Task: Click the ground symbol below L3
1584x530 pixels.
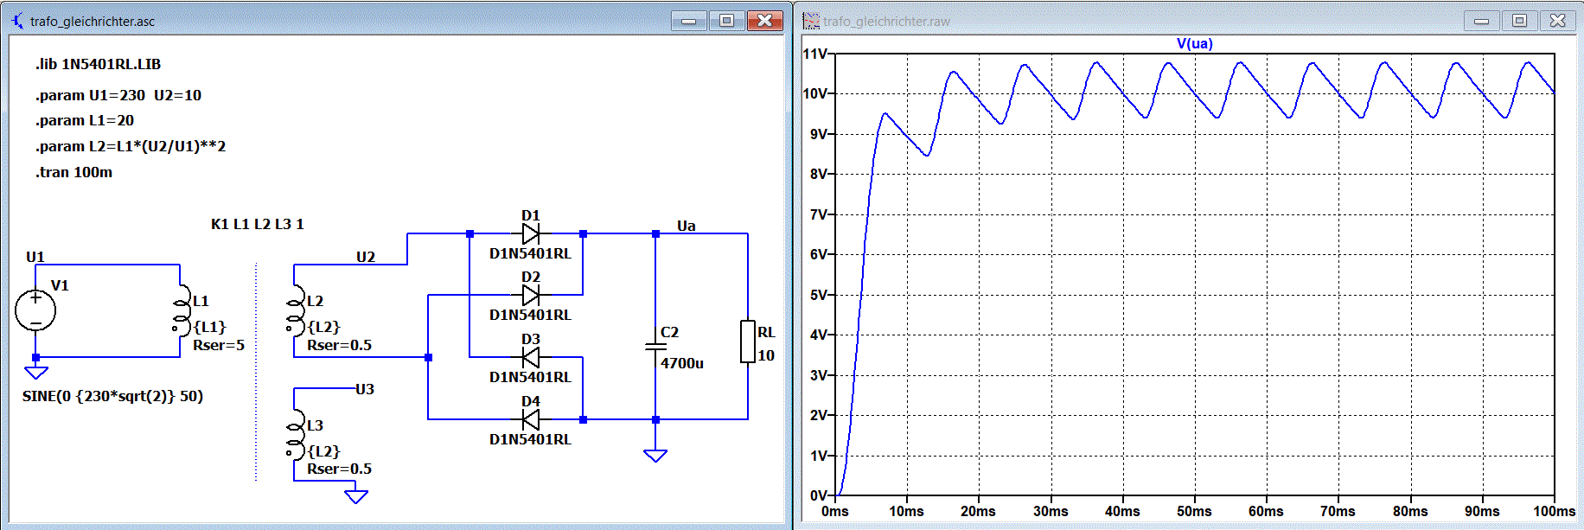Action: [356, 496]
